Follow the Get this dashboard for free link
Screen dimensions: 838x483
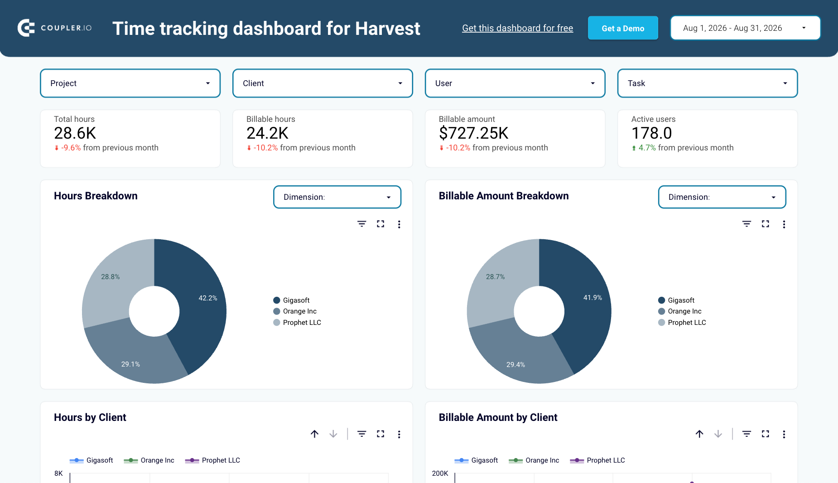click(x=517, y=28)
